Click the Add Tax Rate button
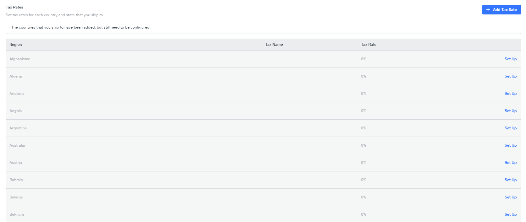 (x=501, y=10)
